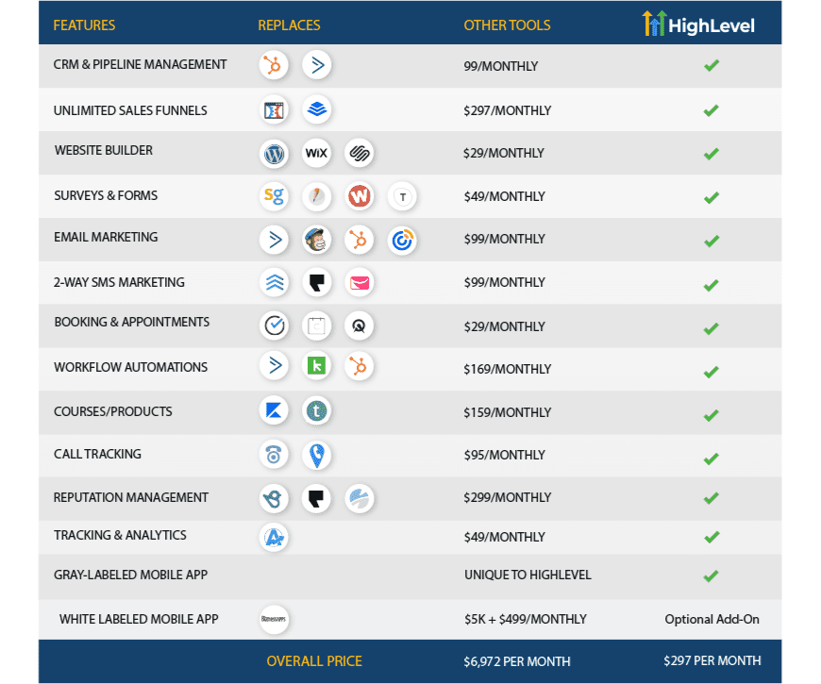Click the '$159/MONTHLY' price

(508, 412)
